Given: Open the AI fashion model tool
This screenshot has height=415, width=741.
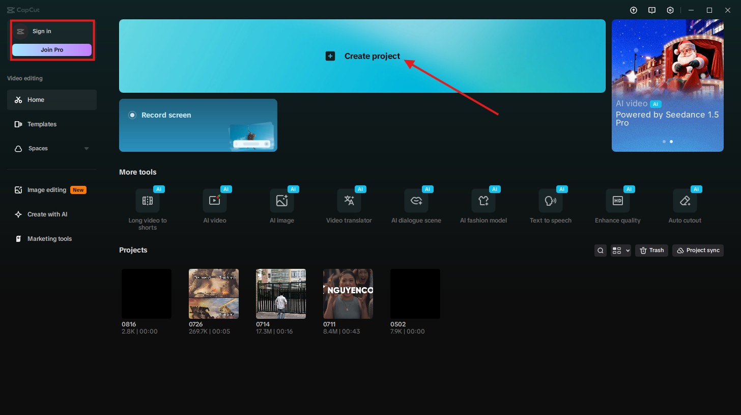Looking at the screenshot, I should pos(483,201).
